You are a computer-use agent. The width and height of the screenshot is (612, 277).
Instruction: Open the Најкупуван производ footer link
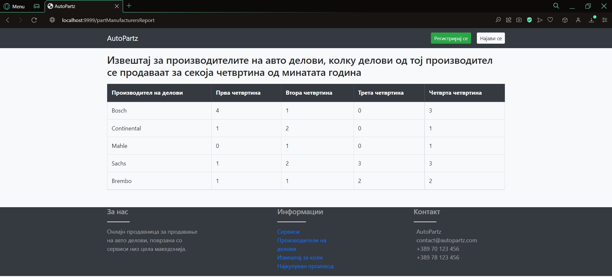pos(305,266)
